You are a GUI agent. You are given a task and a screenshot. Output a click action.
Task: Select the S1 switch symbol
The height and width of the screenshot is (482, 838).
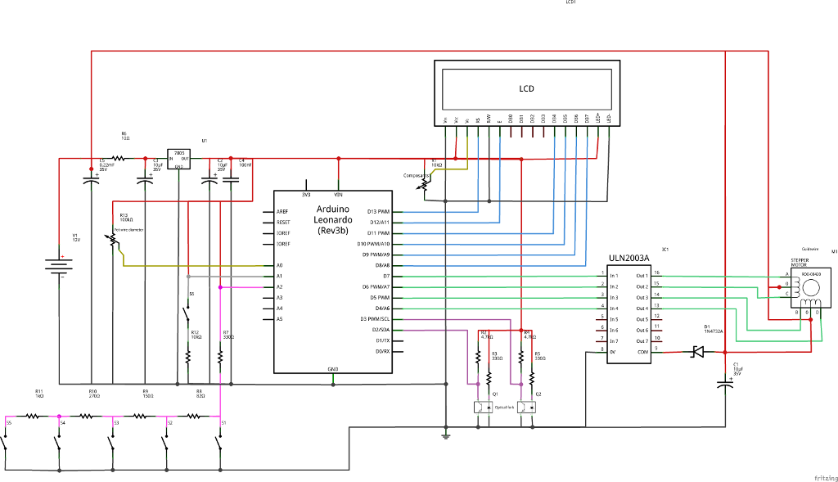point(219,443)
